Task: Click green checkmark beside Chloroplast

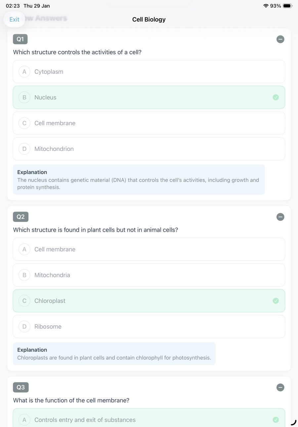Action: [x=276, y=301]
